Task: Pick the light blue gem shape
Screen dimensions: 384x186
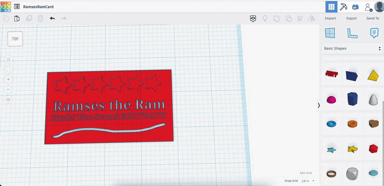Action: [x=373, y=173]
